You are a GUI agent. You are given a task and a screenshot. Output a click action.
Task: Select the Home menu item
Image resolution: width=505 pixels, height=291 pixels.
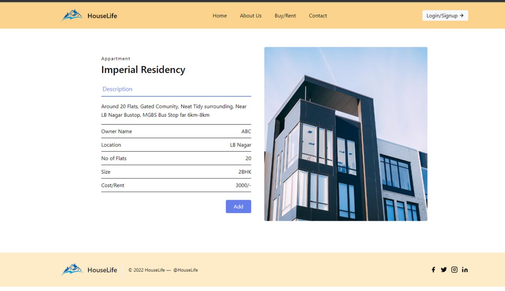point(219,15)
